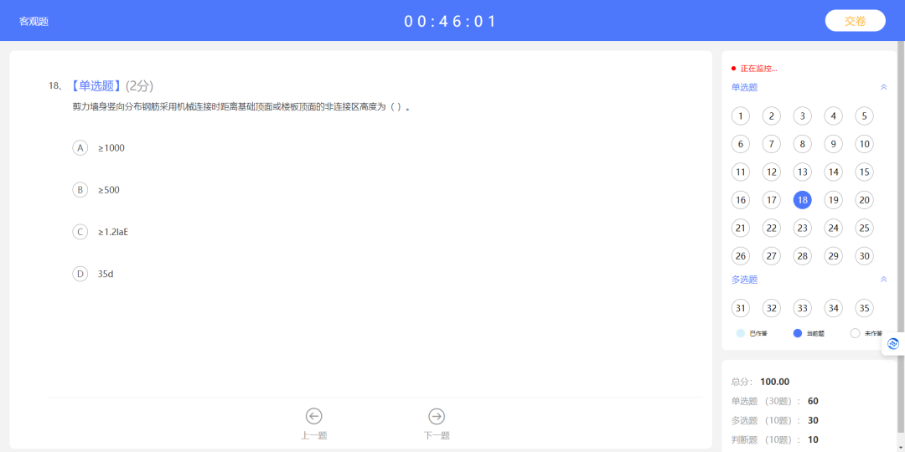Image resolution: width=905 pixels, height=452 pixels.
Task: Jump to question 5
Action: coord(864,116)
